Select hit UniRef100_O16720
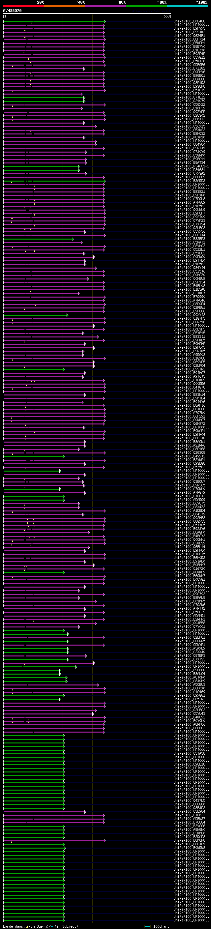The image size is (211, 929). coord(189,569)
